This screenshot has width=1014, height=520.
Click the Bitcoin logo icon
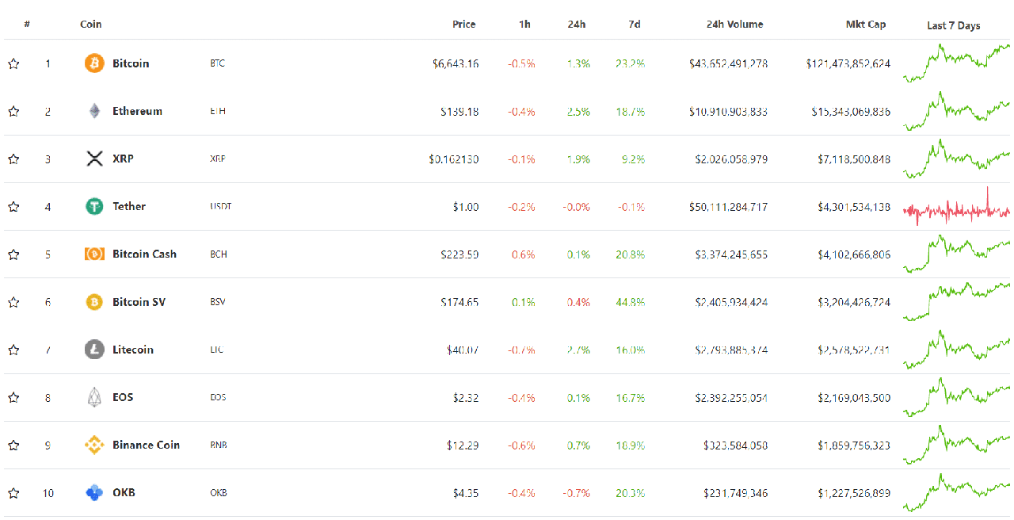click(94, 63)
